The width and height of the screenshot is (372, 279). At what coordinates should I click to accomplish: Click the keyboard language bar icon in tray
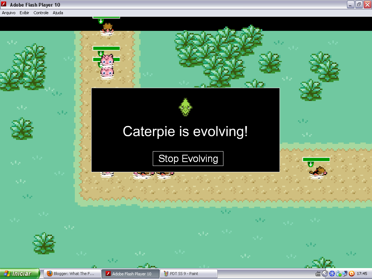[x=318, y=274]
